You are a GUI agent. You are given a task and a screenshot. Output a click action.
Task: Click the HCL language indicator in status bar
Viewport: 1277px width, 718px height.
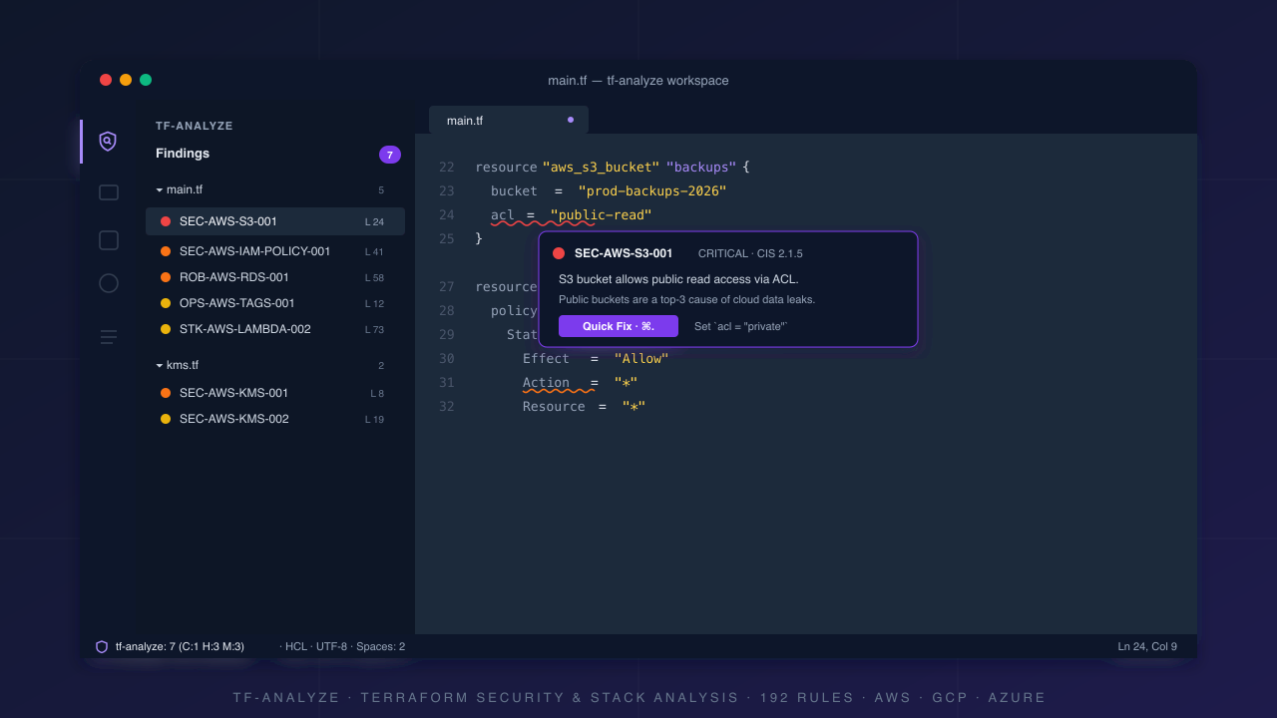click(x=296, y=646)
